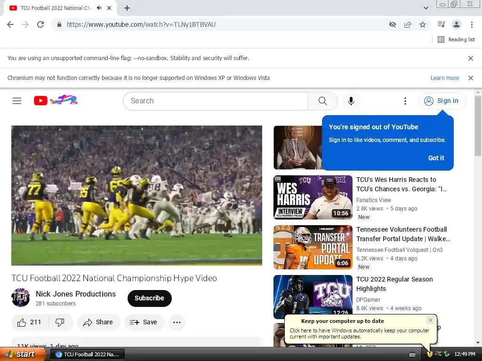Click the page vertical scrollbar thumb
482x361 pixels.
(478, 126)
